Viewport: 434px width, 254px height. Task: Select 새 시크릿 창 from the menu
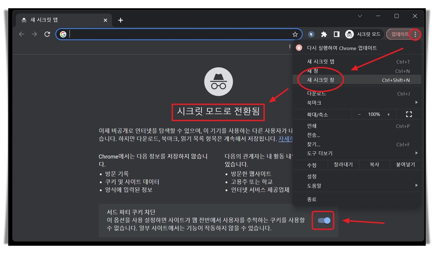pyautogui.click(x=357, y=80)
